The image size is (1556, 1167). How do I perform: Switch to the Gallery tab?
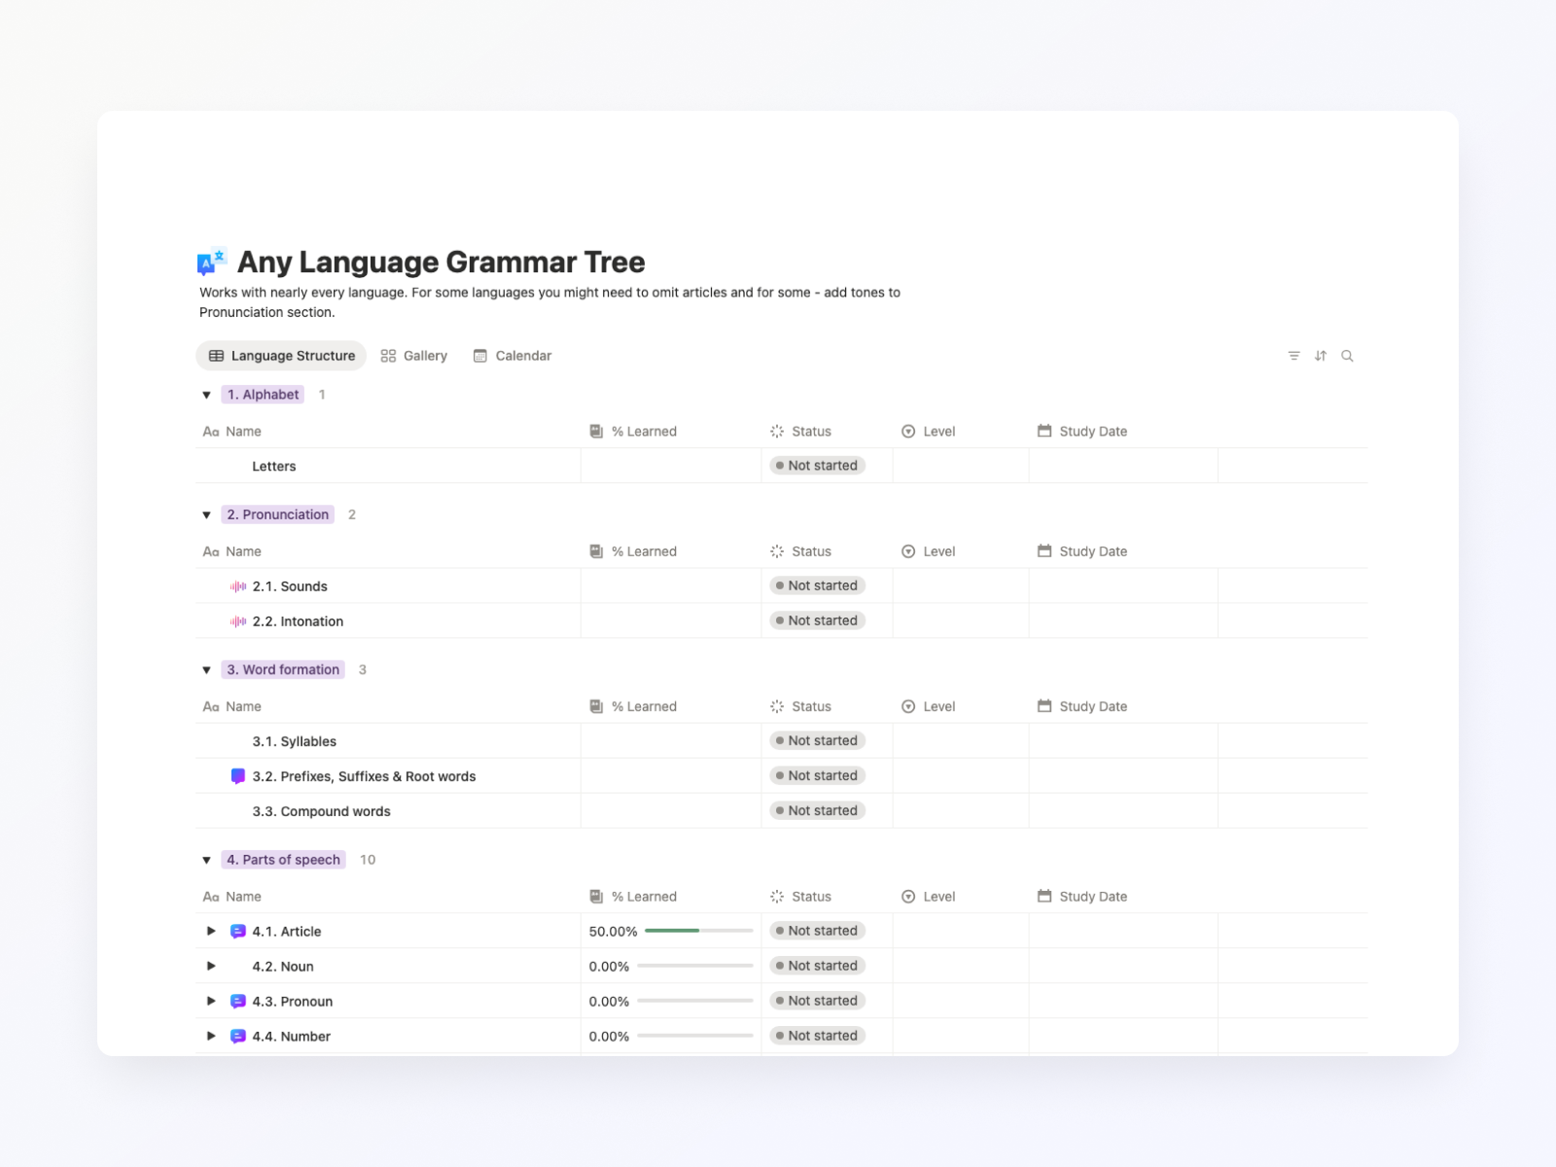[x=414, y=356]
